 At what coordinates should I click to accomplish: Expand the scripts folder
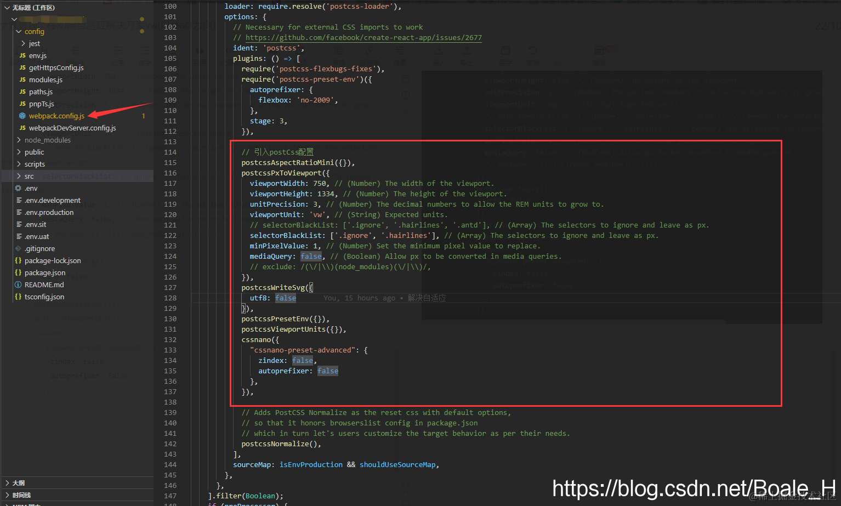pos(19,164)
